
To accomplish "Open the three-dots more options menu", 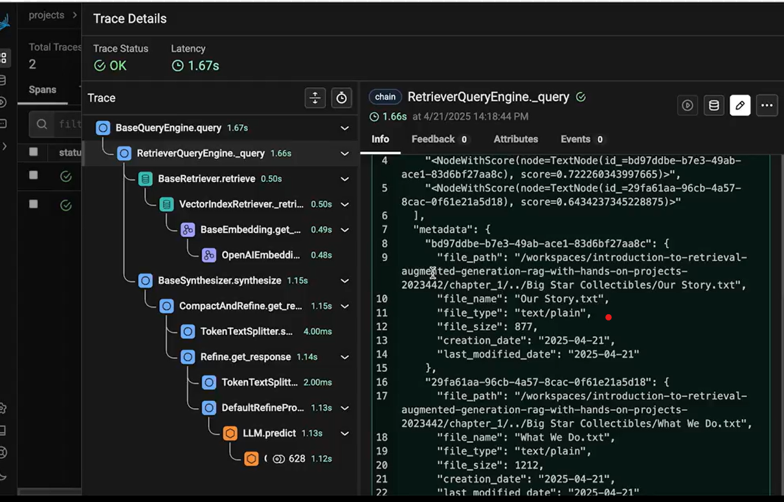I will click(x=767, y=105).
